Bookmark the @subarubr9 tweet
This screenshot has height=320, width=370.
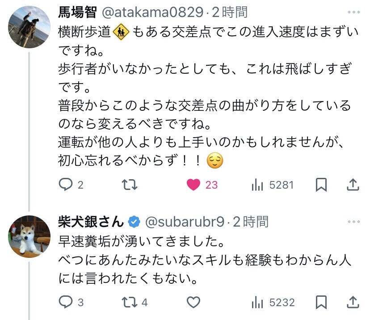point(321,302)
